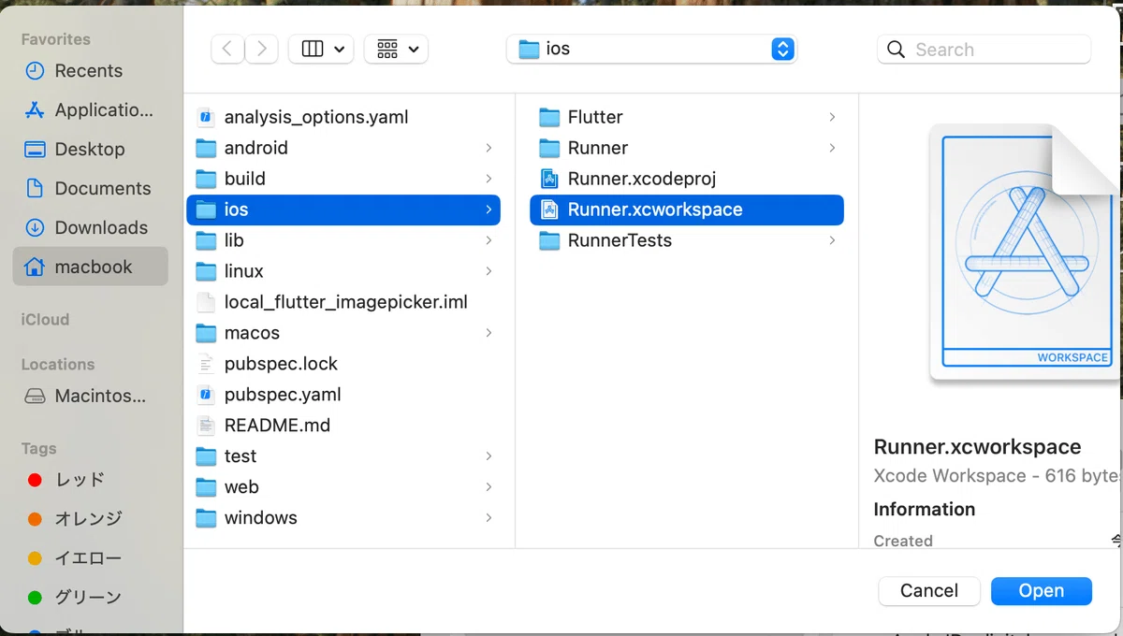Select macbook home in the sidebar
This screenshot has width=1123, height=636.
(x=90, y=267)
